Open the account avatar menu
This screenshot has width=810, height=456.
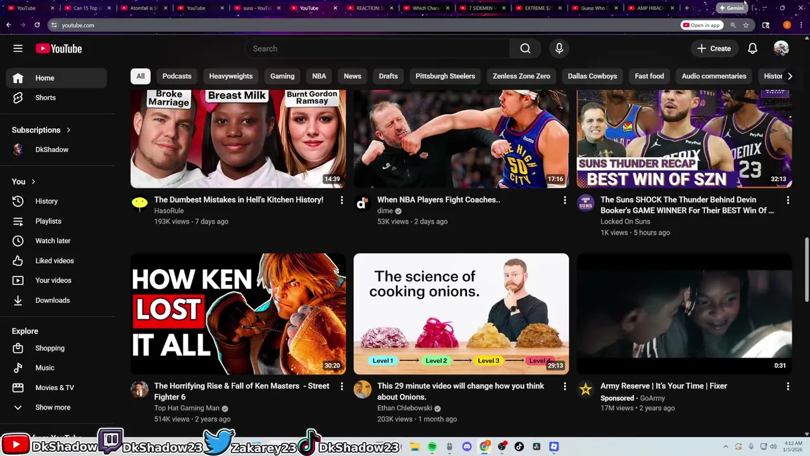(x=781, y=49)
